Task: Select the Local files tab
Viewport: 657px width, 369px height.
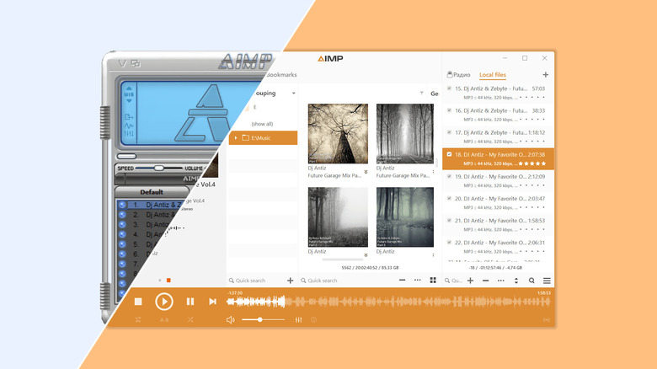Action: (493, 75)
